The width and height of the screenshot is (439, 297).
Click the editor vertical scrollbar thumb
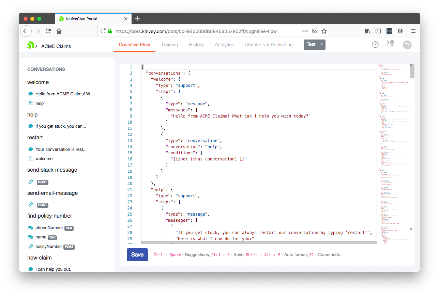point(412,72)
